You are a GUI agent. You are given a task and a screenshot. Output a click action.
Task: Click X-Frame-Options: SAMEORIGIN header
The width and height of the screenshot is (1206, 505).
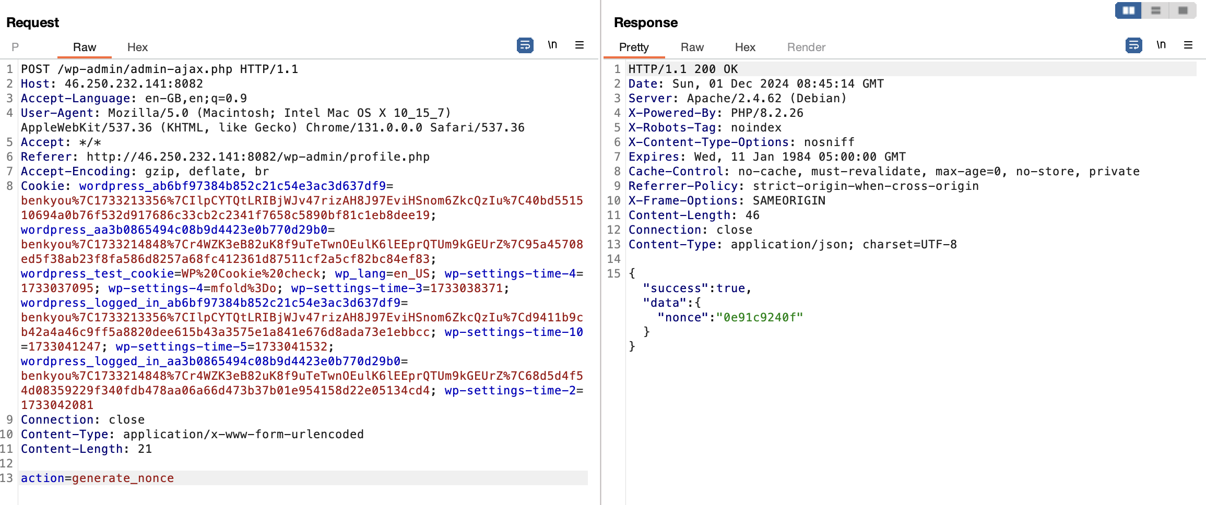point(727,200)
